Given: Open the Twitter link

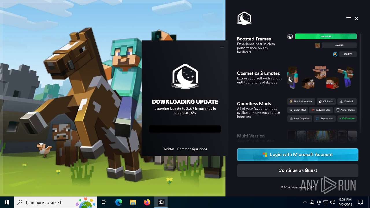Looking at the screenshot, I should point(169,149).
